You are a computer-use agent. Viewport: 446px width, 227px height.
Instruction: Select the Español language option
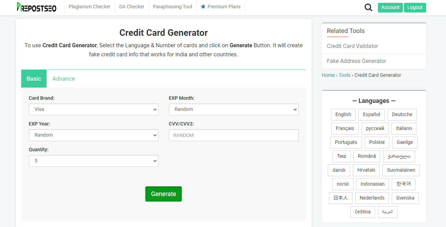point(371,114)
